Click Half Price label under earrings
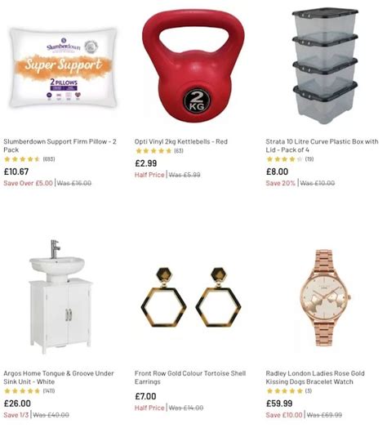 [149, 408]
